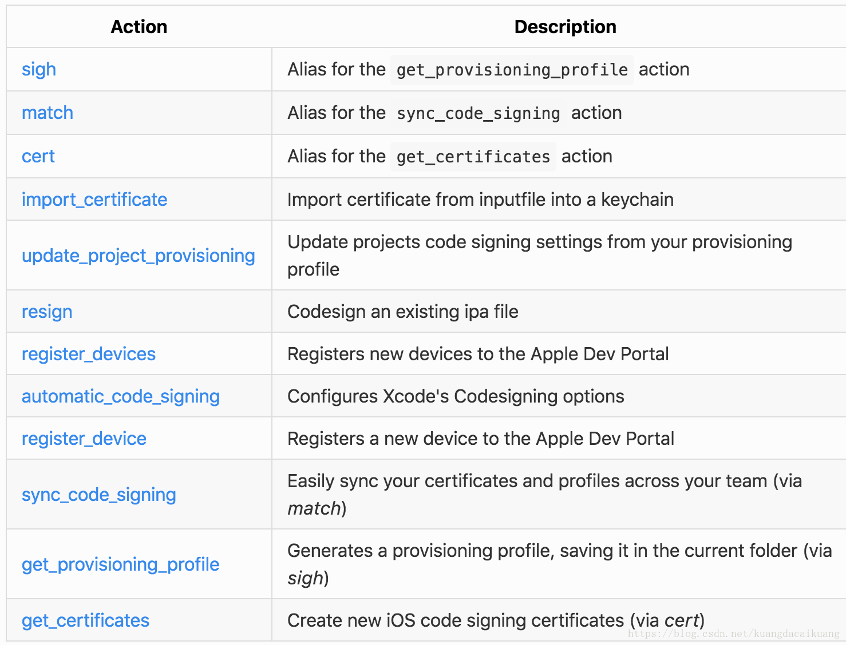
Task: Click the Action column header
Action: point(139,27)
